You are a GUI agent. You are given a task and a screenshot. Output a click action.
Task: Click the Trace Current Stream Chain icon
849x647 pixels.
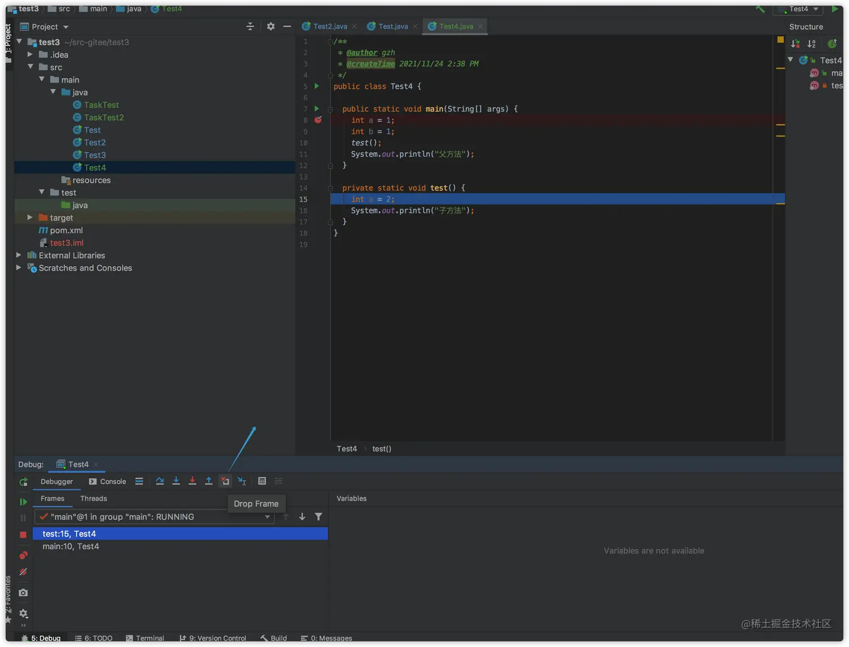[x=279, y=481]
